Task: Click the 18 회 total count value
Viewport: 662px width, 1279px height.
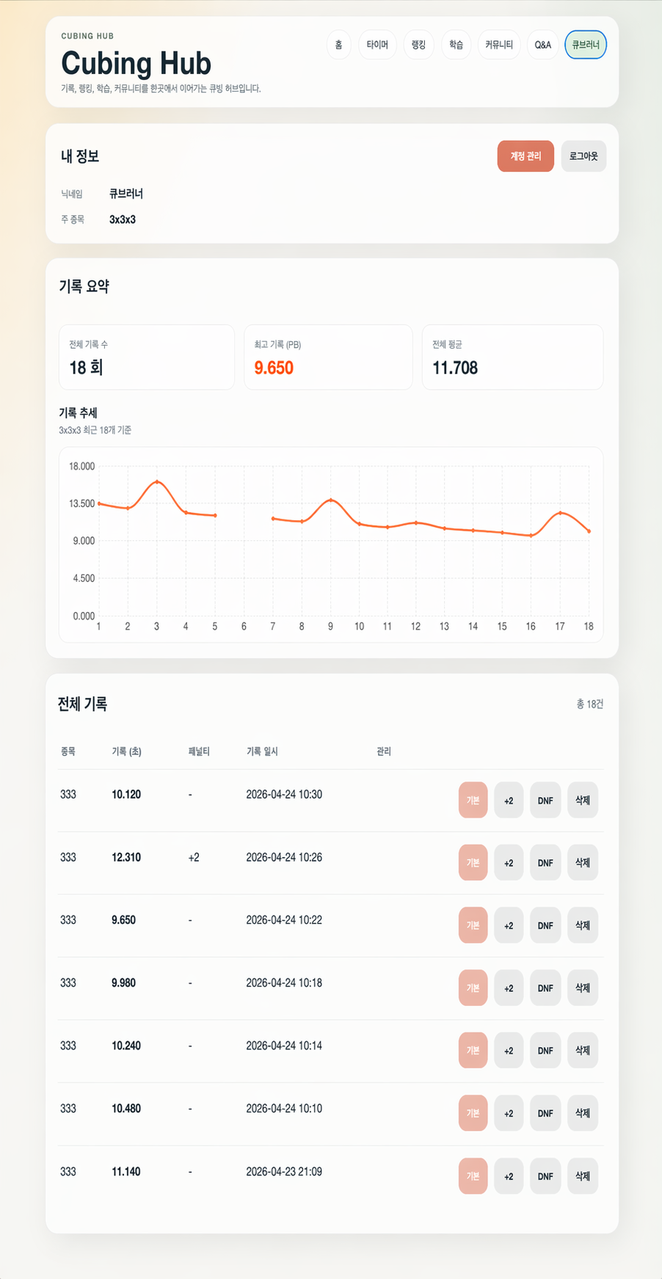Action: pos(86,368)
